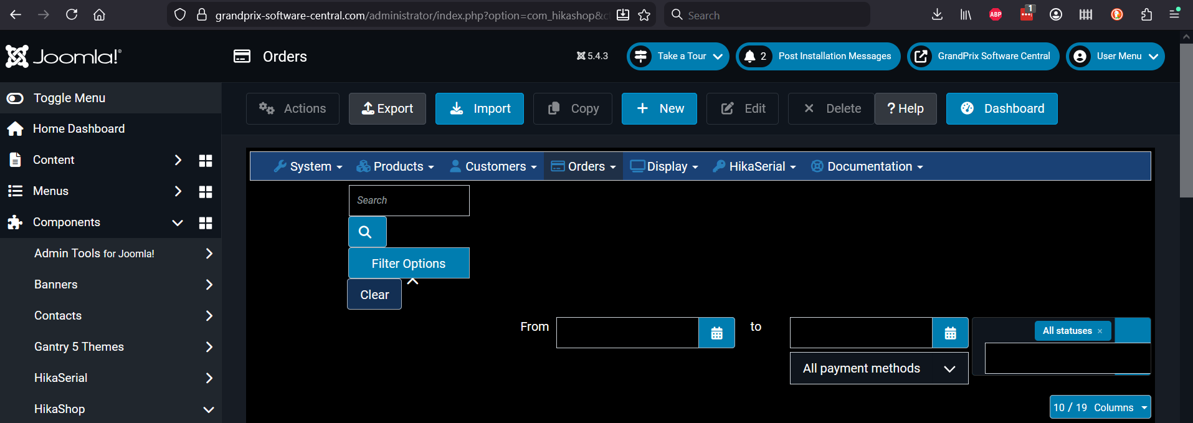Open Post Installation Messages
The width and height of the screenshot is (1193, 423).
[x=818, y=56]
